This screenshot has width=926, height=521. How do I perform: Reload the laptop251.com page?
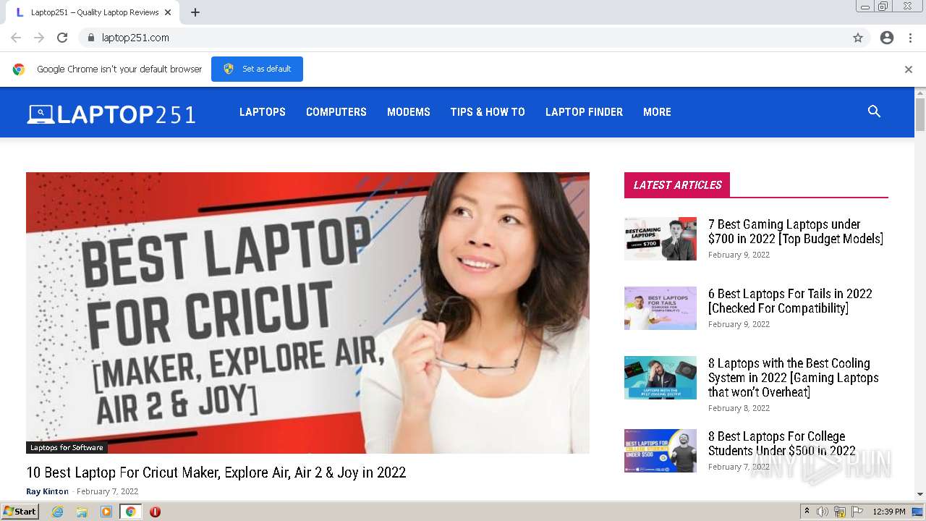(62, 38)
